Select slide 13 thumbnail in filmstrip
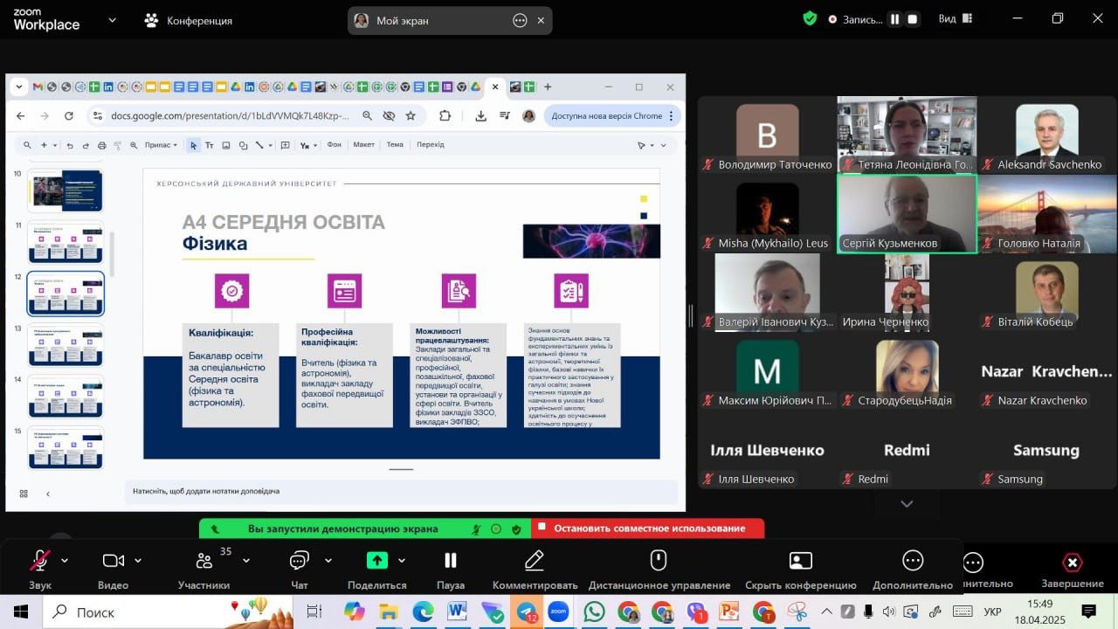1118x629 pixels. (x=66, y=345)
